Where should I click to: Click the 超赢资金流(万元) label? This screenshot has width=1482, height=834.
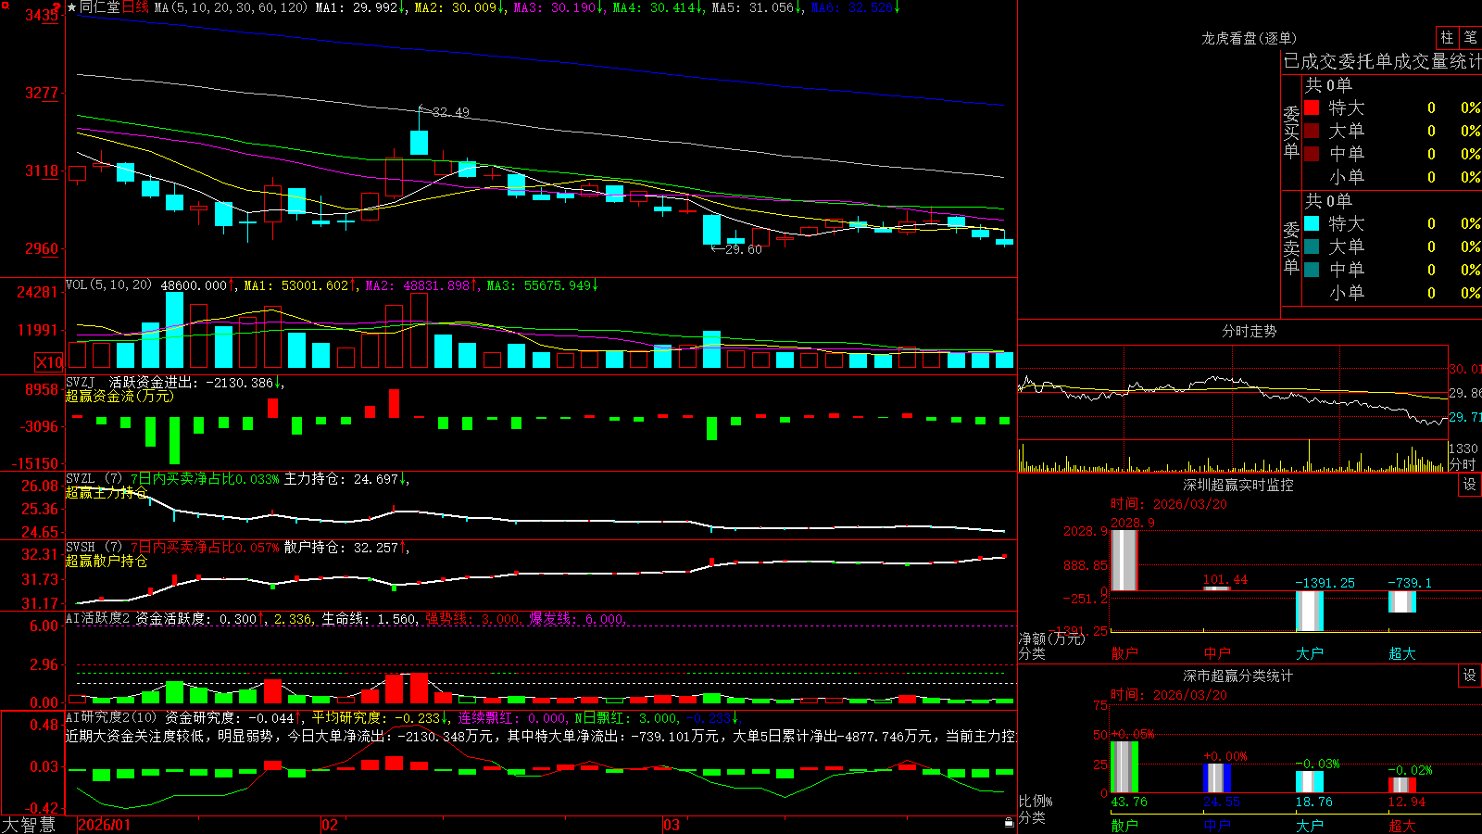point(119,396)
